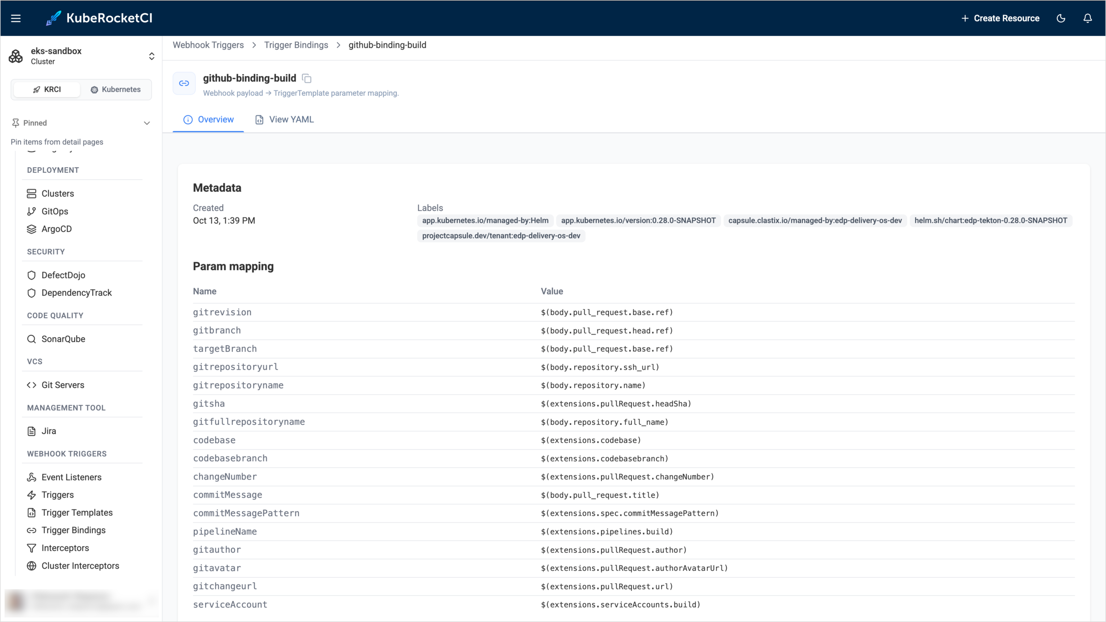Click the capsule.clastix.io label chip

click(x=815, y=221)
